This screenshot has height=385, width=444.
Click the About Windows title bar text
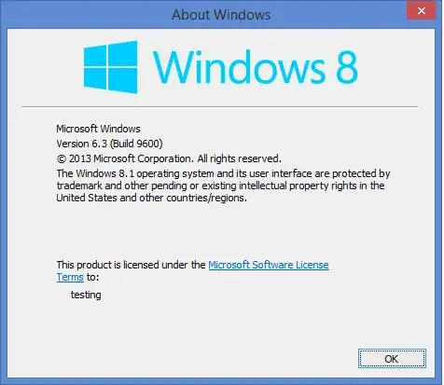tap(221, 15)
